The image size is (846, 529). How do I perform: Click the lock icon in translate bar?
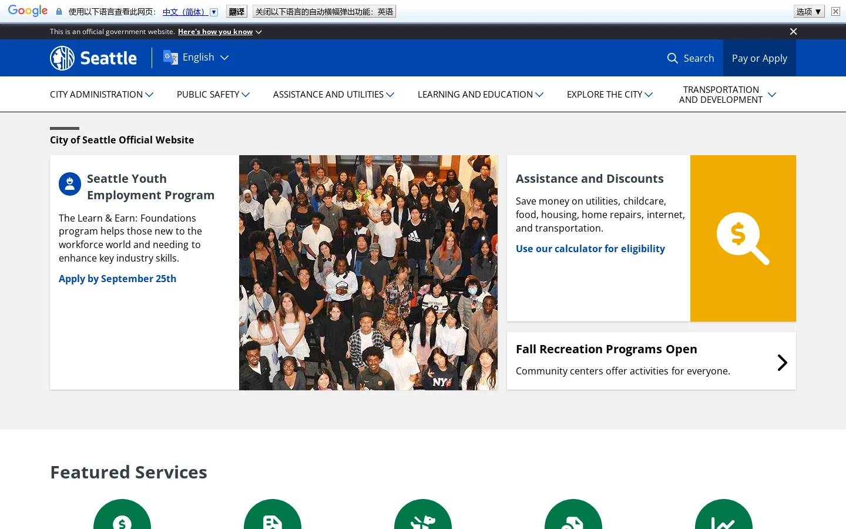point(59,12)
